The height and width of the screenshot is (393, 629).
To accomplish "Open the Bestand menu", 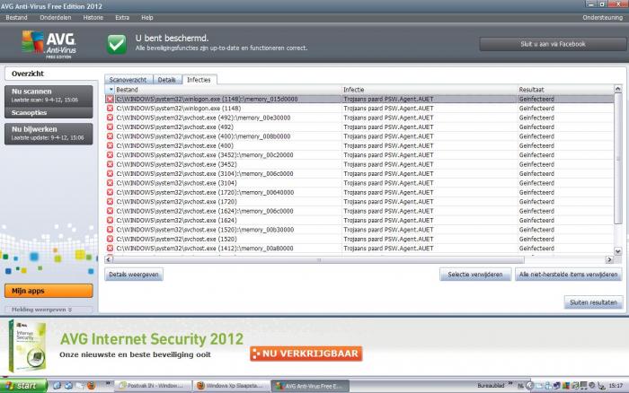I will pos(16,18).
